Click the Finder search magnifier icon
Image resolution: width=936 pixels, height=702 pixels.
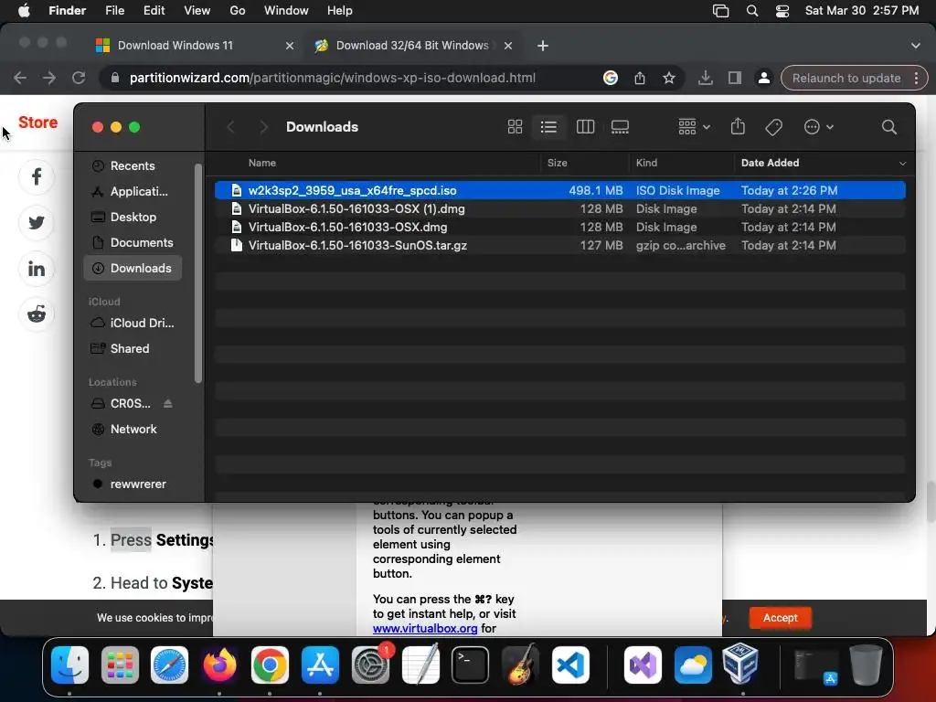click(x=888, y=126)
